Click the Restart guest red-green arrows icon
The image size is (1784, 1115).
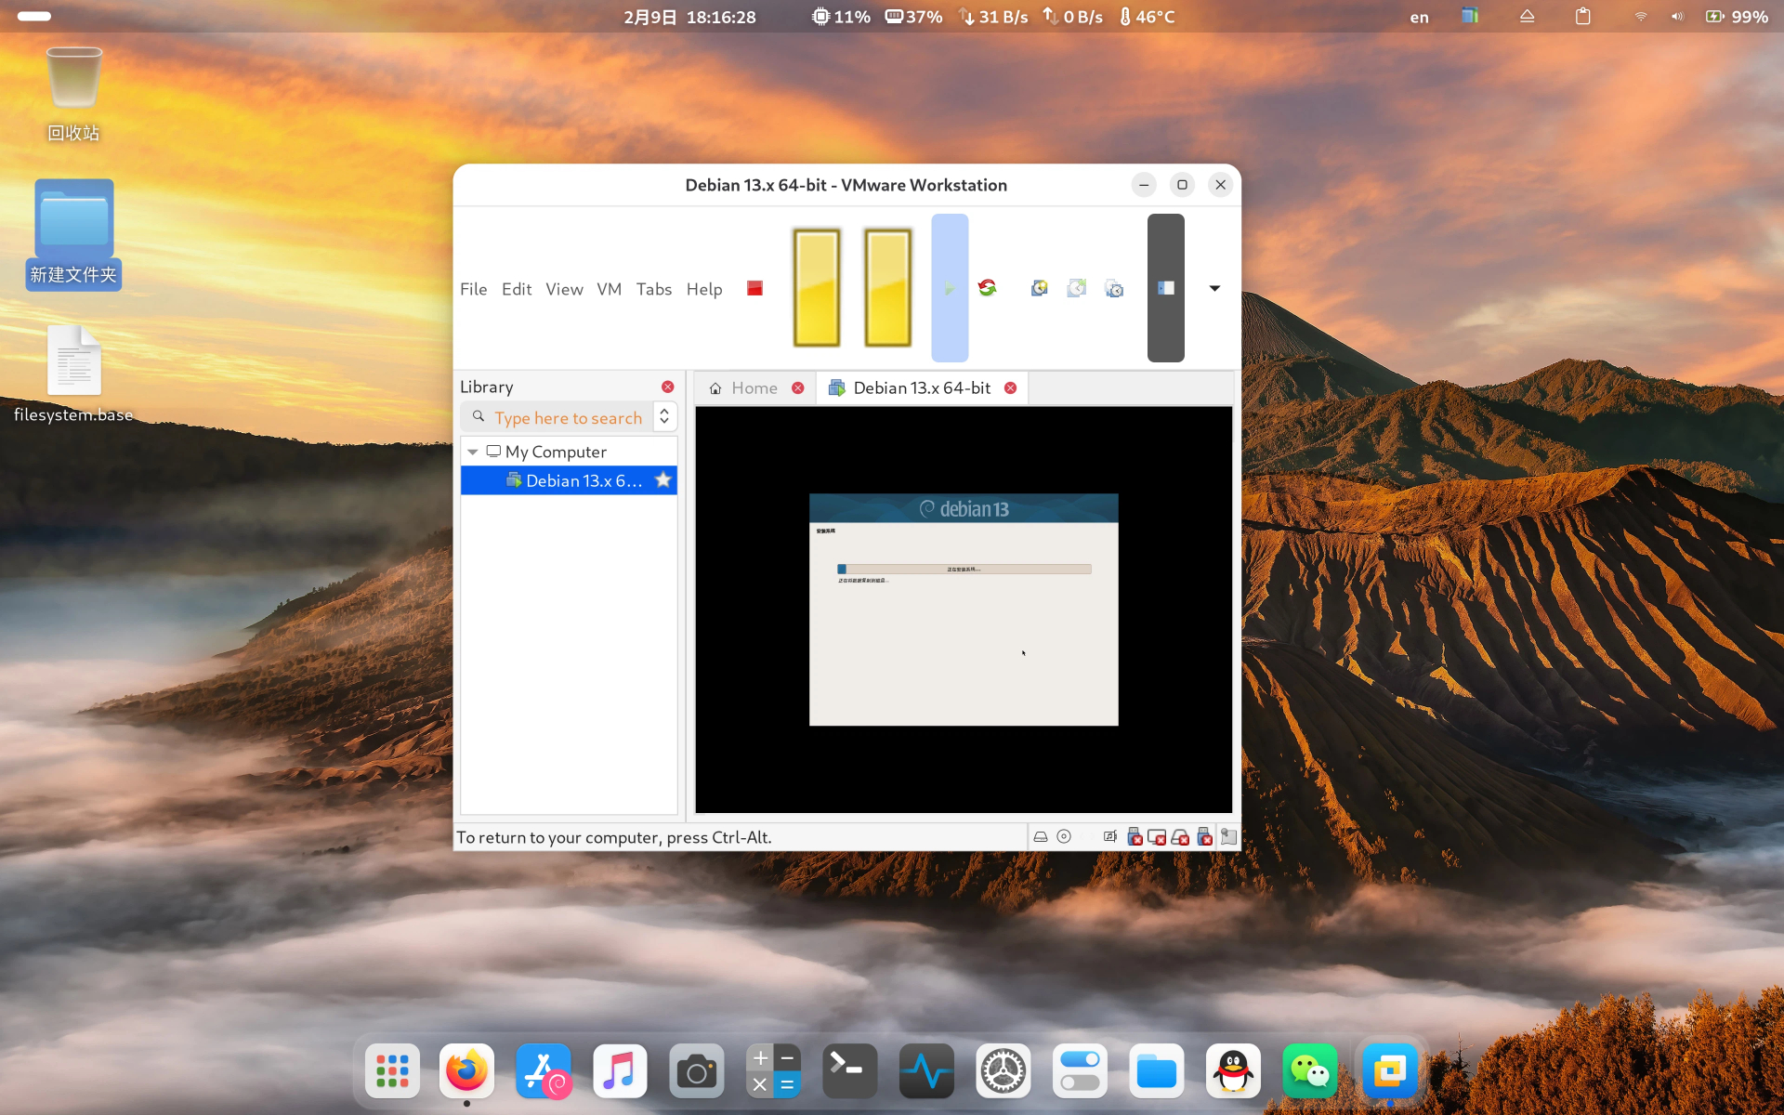(x=987, y=288)
